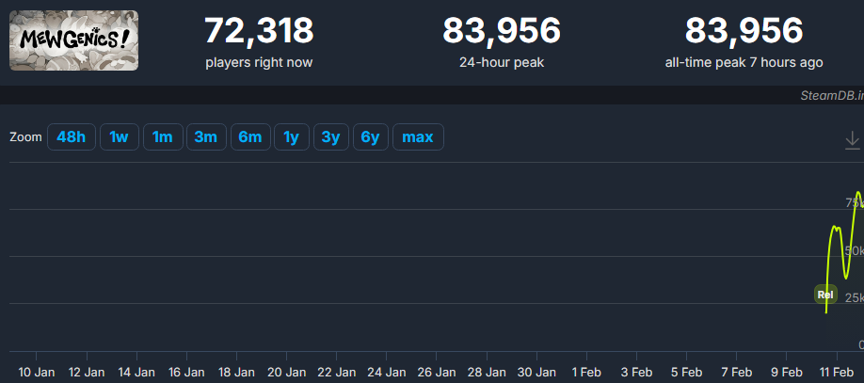This screenshot has width=864, height=383.
Task: Set chart zoom to max
Action: pyautogui.click(x=418, y=136)
